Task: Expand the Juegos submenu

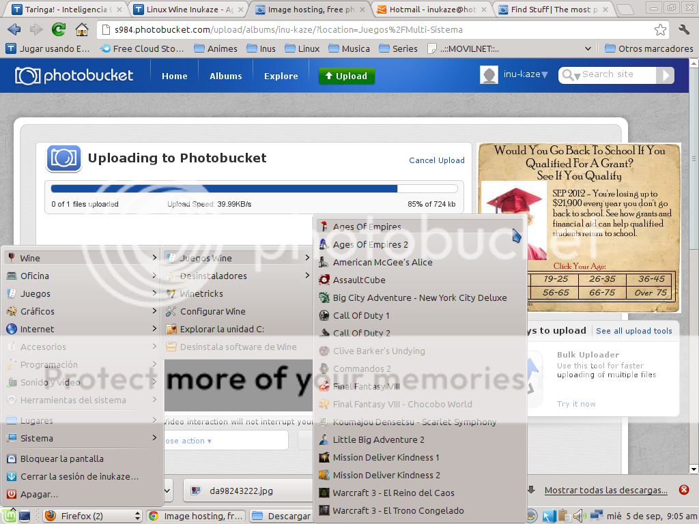Action: click(x=82, y=293)
